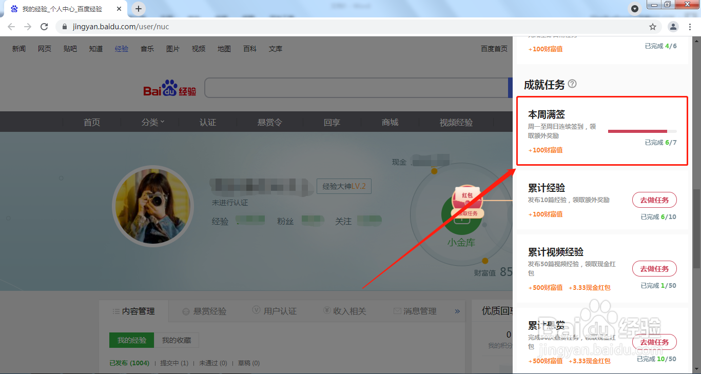Click the user avatar photo
Viewport: 701px width, 374px height.
pos(153,207)
